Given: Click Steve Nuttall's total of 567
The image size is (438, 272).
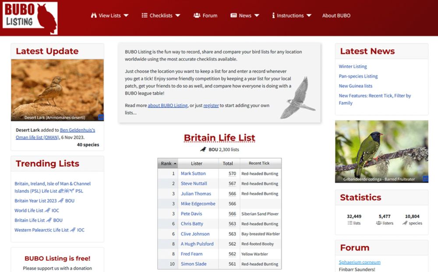Looking at the screenshot, I should point(232,184).
